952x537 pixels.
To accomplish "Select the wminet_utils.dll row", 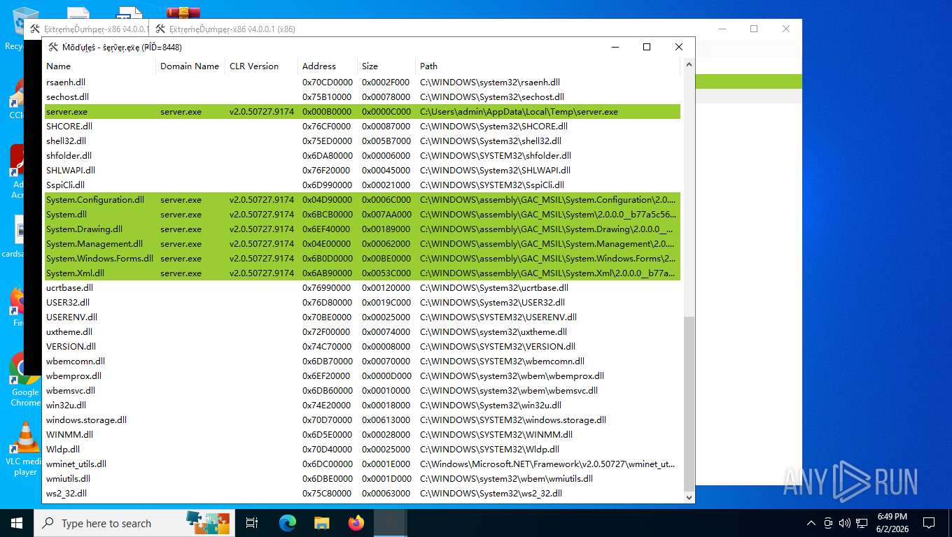I will pyautogui.click(x=362, y=464).
